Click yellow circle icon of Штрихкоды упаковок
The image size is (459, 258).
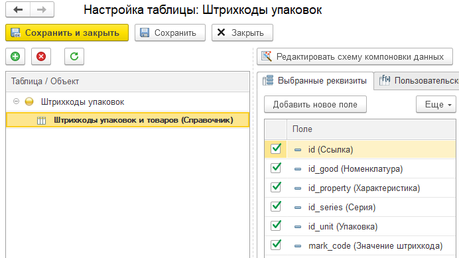tap(29, 101)
